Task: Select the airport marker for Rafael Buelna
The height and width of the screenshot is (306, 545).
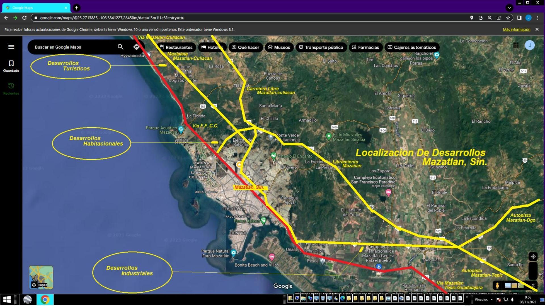Action: (379, 266)
